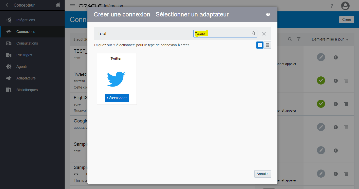Click the Adaptateurs sidebar icon
This screenshot has height=189, width=359.
pyautogui.click(x=9, y=78)
